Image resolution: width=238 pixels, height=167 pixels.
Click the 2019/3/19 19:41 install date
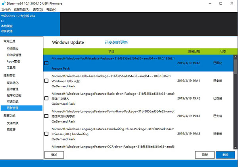coord(188,81)
